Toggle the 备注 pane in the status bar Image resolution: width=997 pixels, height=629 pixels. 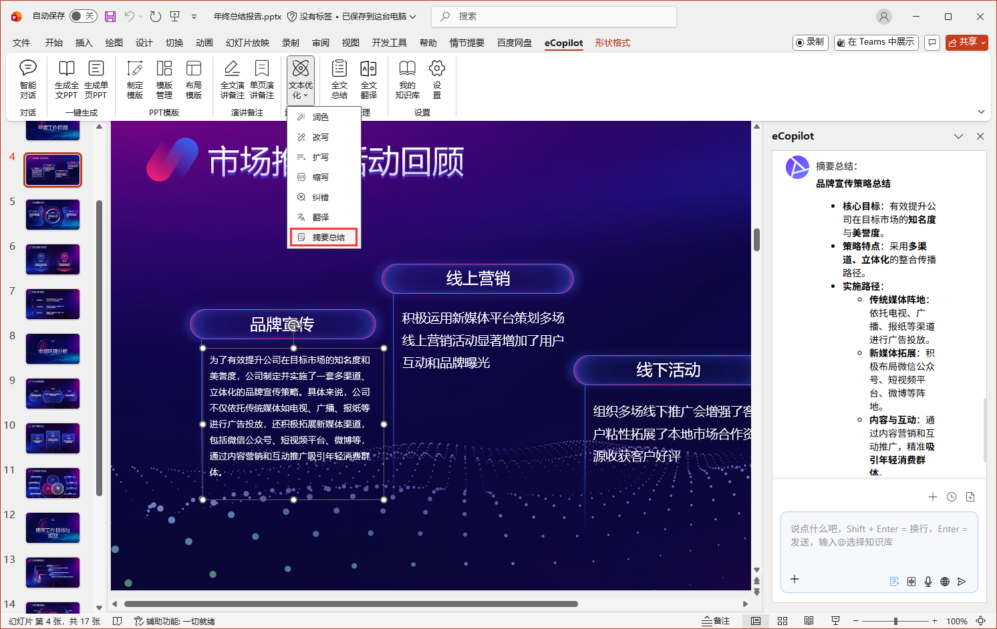point(716,620)
